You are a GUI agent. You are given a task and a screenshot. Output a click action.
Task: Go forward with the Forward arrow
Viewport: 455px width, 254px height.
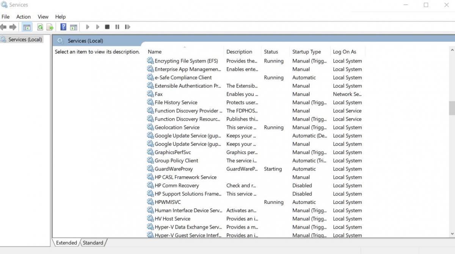click(x=13, y=27)
